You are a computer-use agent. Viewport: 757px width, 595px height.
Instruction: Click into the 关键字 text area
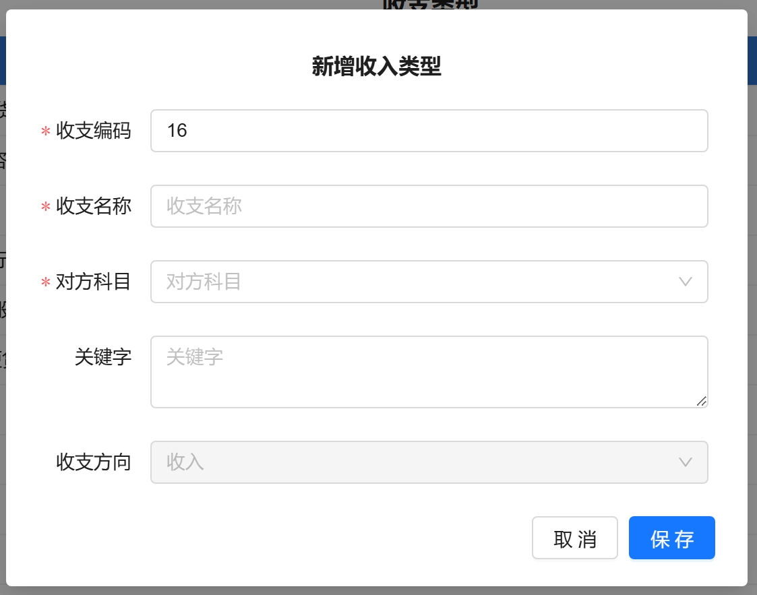tap(429, 371)
